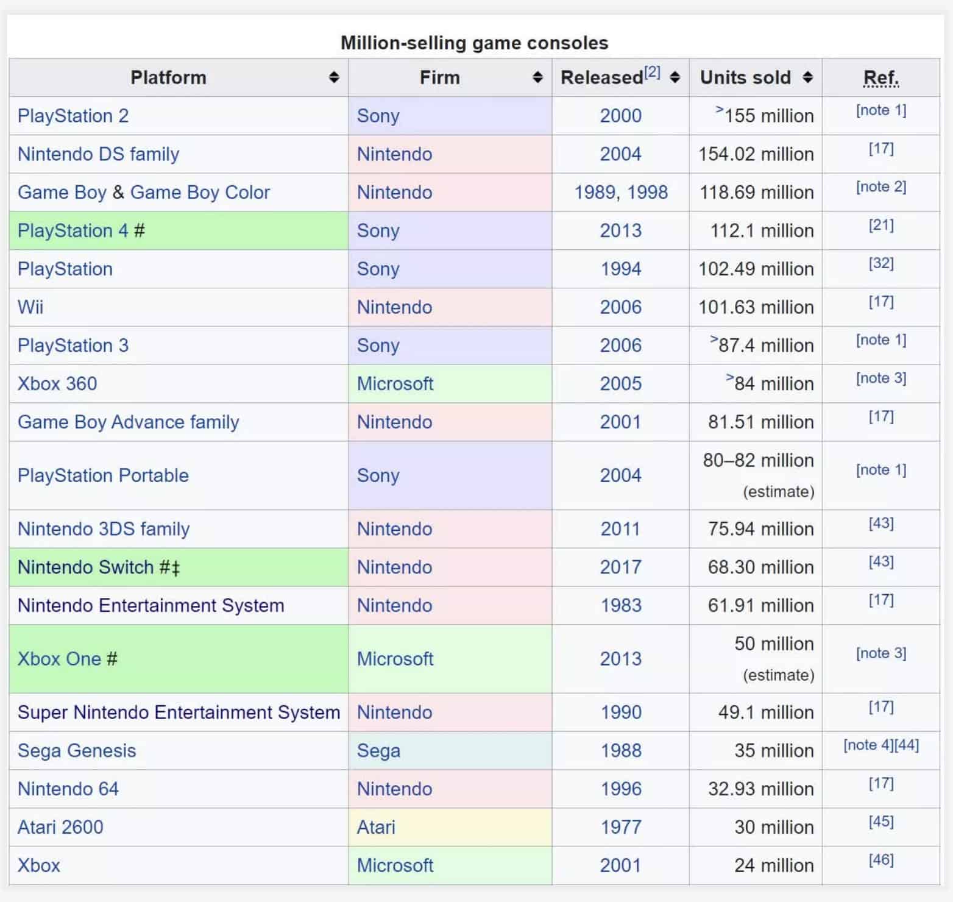This screenshot has width=953, height=902.
Task: Open the PlayStation Portable link
Action: pyautogui.click(x=103, y=475)
